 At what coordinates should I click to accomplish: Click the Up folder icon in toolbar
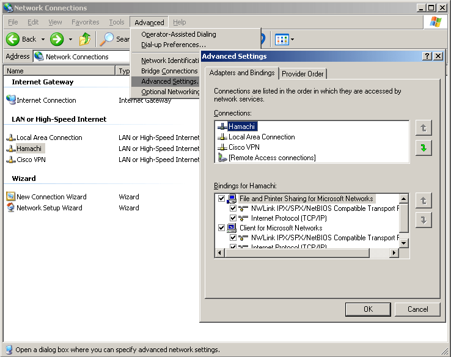coord(85,39)
